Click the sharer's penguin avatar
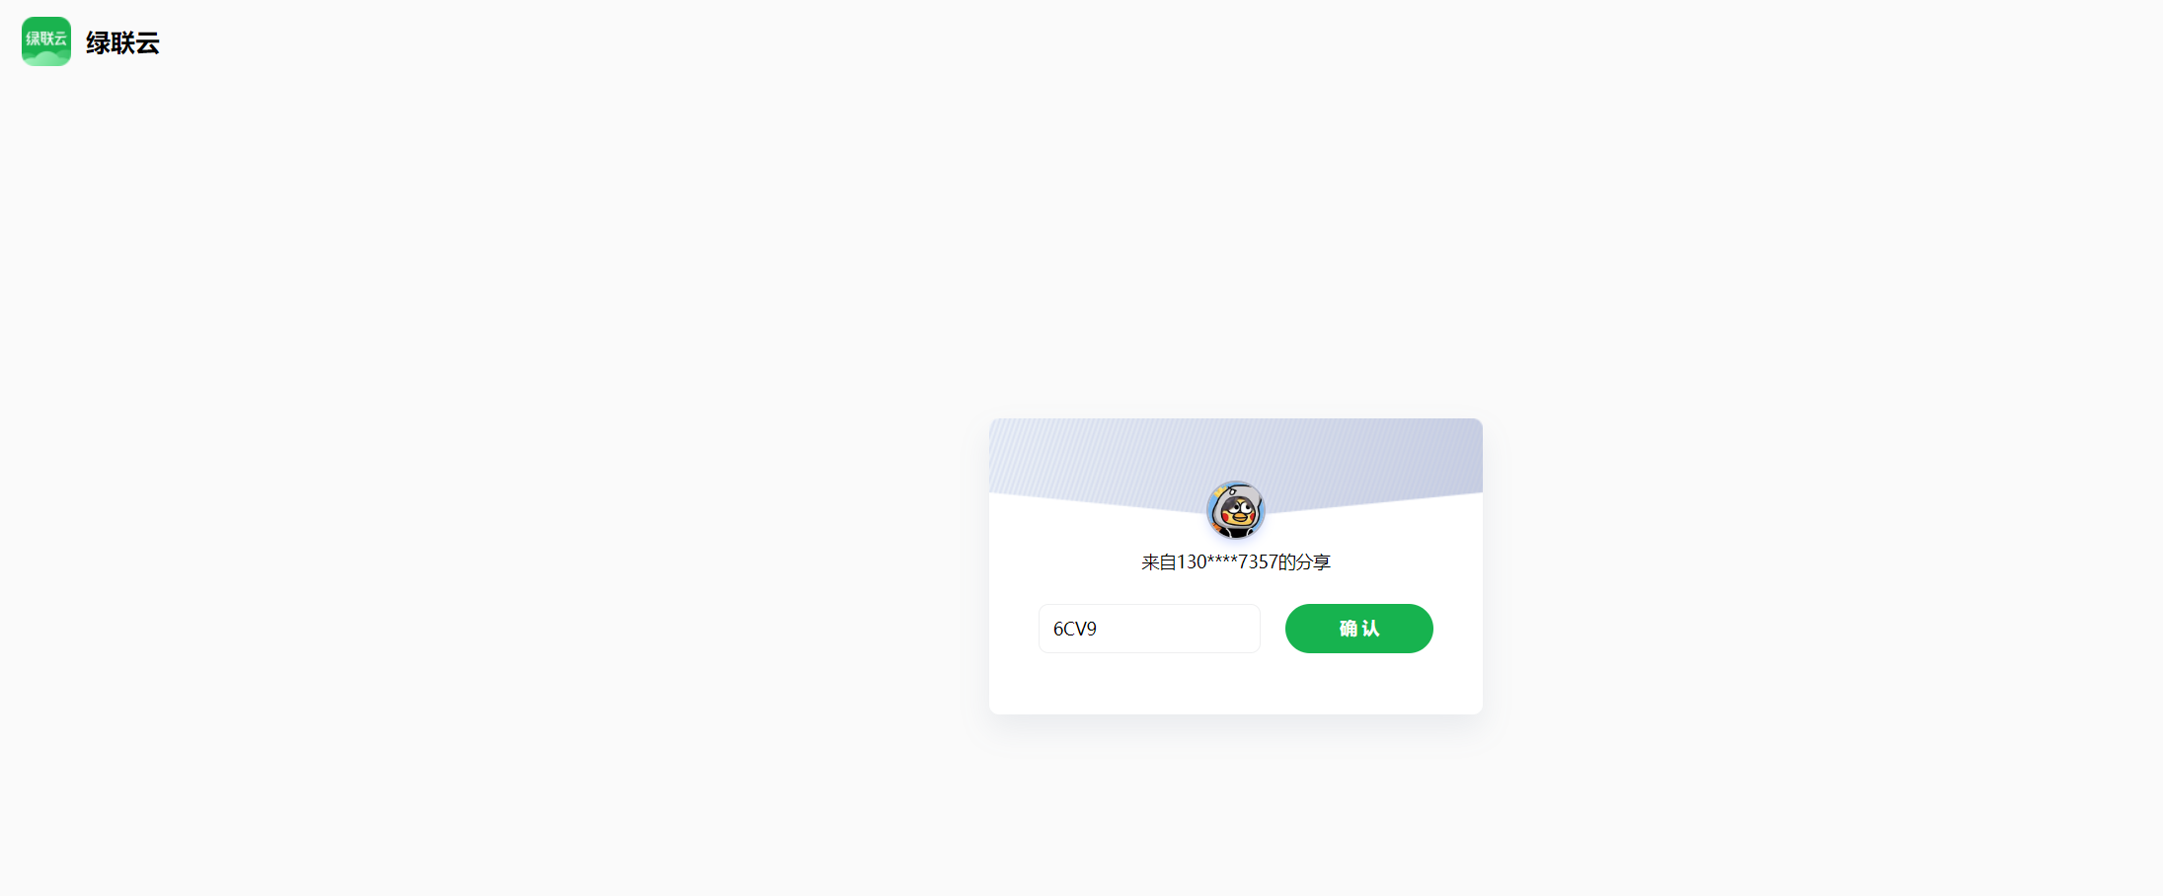The image size is (2163, 896). point(1235,510)
